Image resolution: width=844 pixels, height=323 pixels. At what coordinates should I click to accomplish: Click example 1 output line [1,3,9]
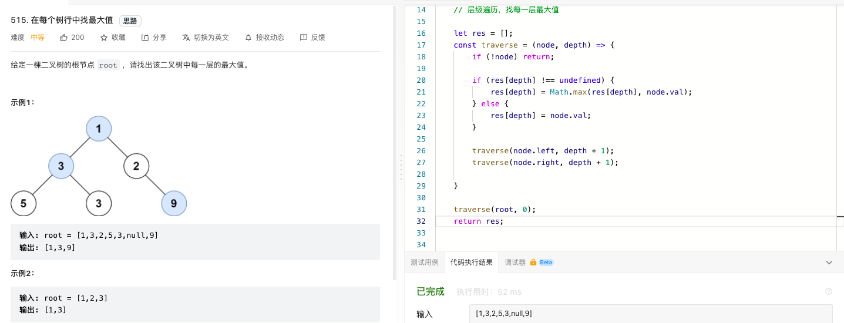click(47, 248)
